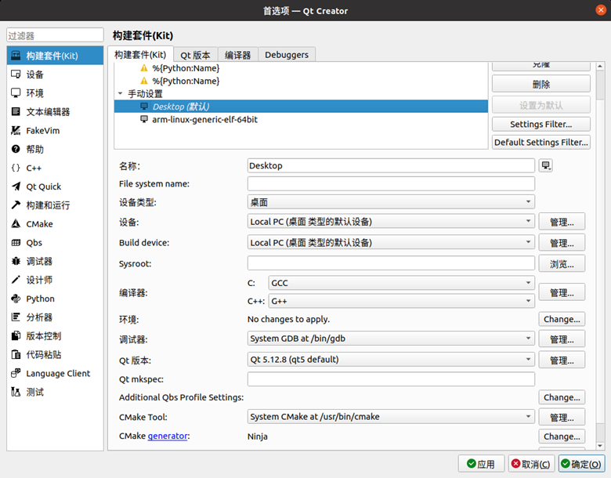Follow the CMake generator link

click(168, 436)
